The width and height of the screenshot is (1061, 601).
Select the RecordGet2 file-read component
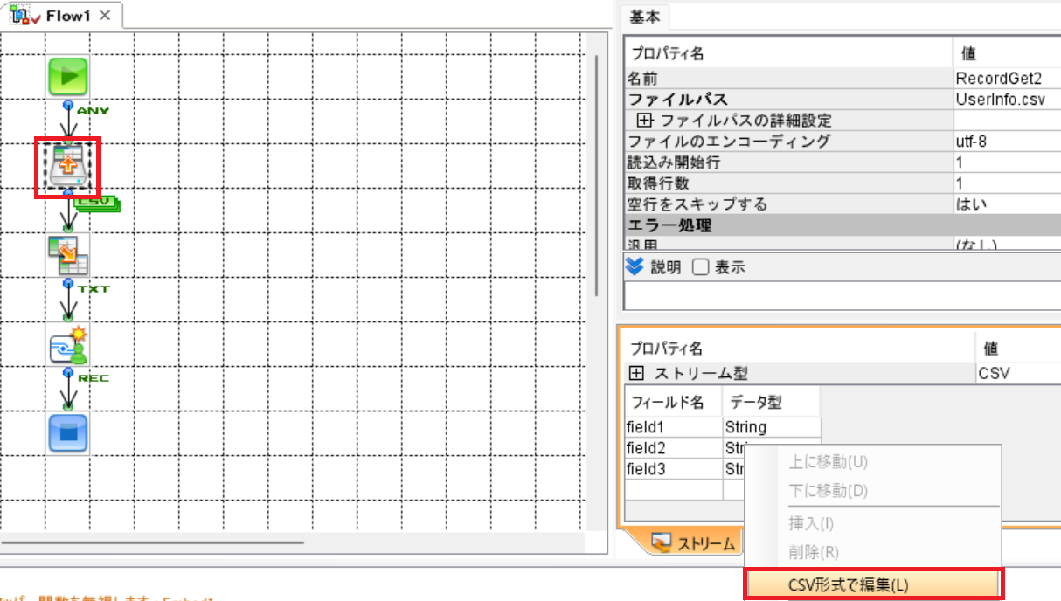click(x=67, y=166)
